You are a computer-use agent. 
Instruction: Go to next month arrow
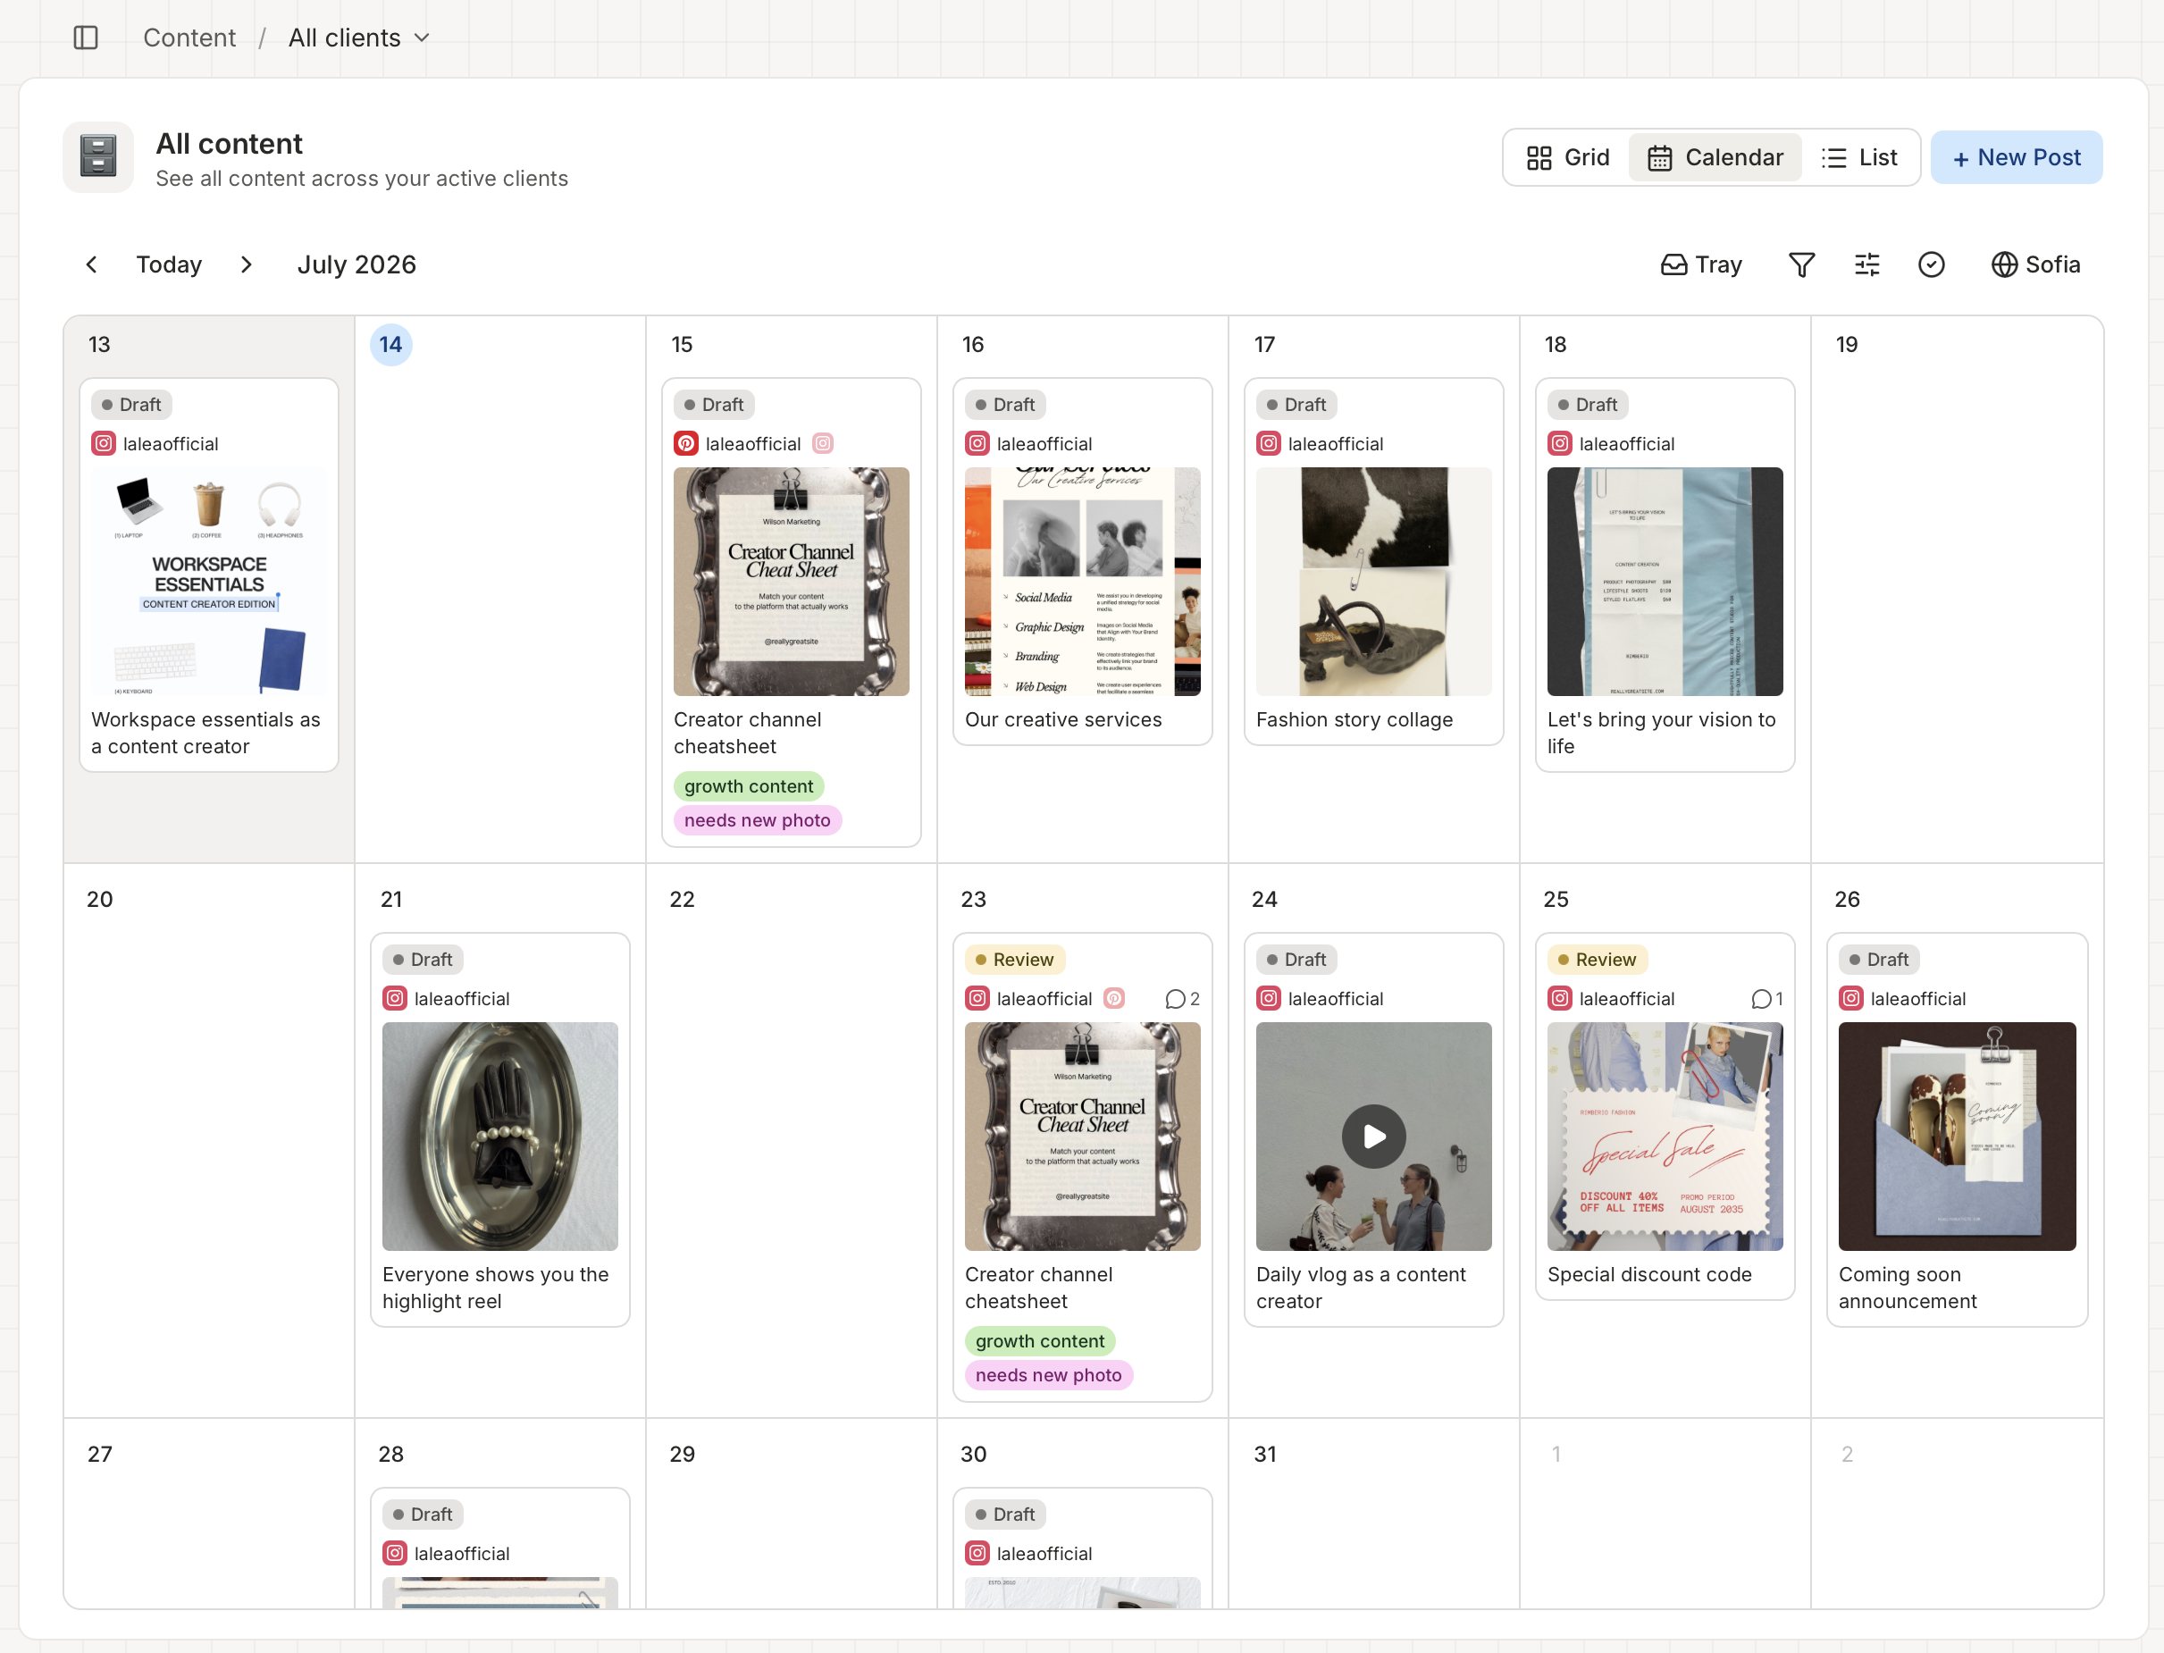coord(247,264)
